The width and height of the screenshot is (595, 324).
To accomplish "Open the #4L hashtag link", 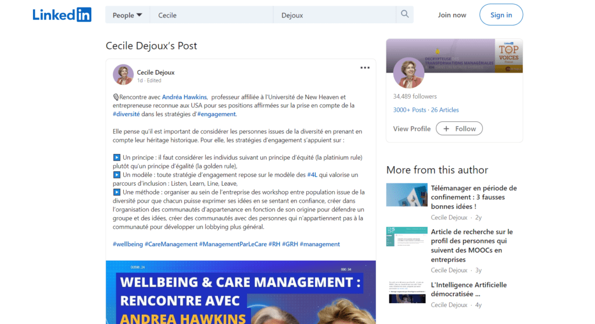I will click(312, 175).
